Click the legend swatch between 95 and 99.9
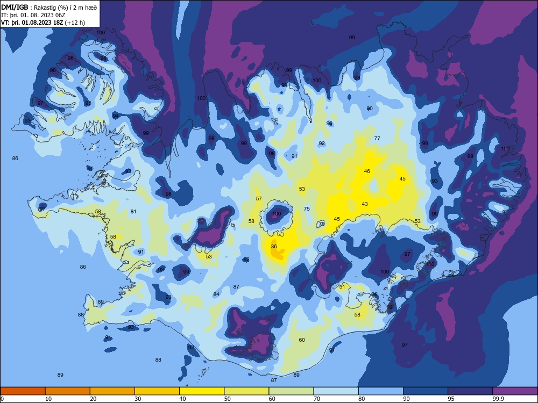The width and height of the screenshot is (538, 403). pos(470,391)
